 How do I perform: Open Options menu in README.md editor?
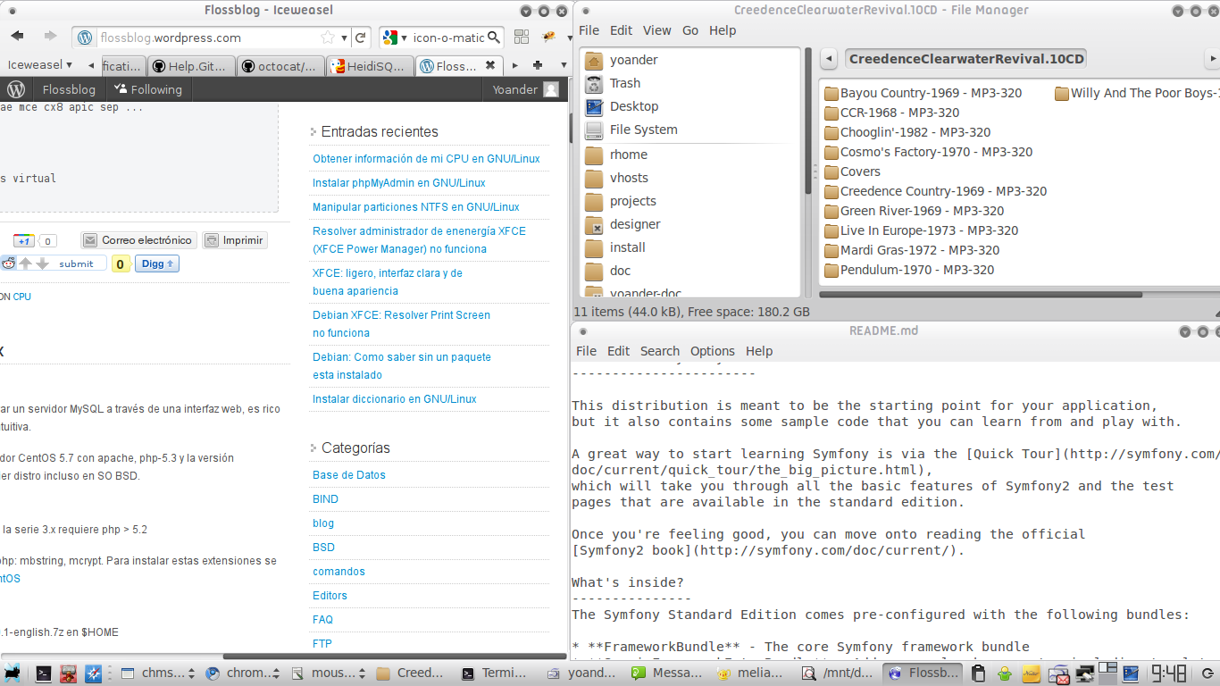713,351
